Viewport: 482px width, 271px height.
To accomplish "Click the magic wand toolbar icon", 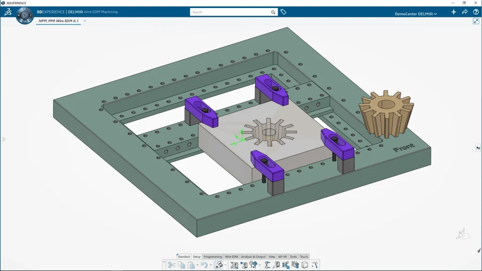I will pos(315,265).
